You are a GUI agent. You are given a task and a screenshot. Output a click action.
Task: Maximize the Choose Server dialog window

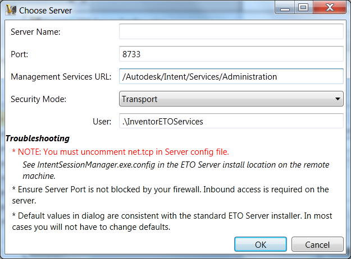pyautogui.click(x=303, y=8)
